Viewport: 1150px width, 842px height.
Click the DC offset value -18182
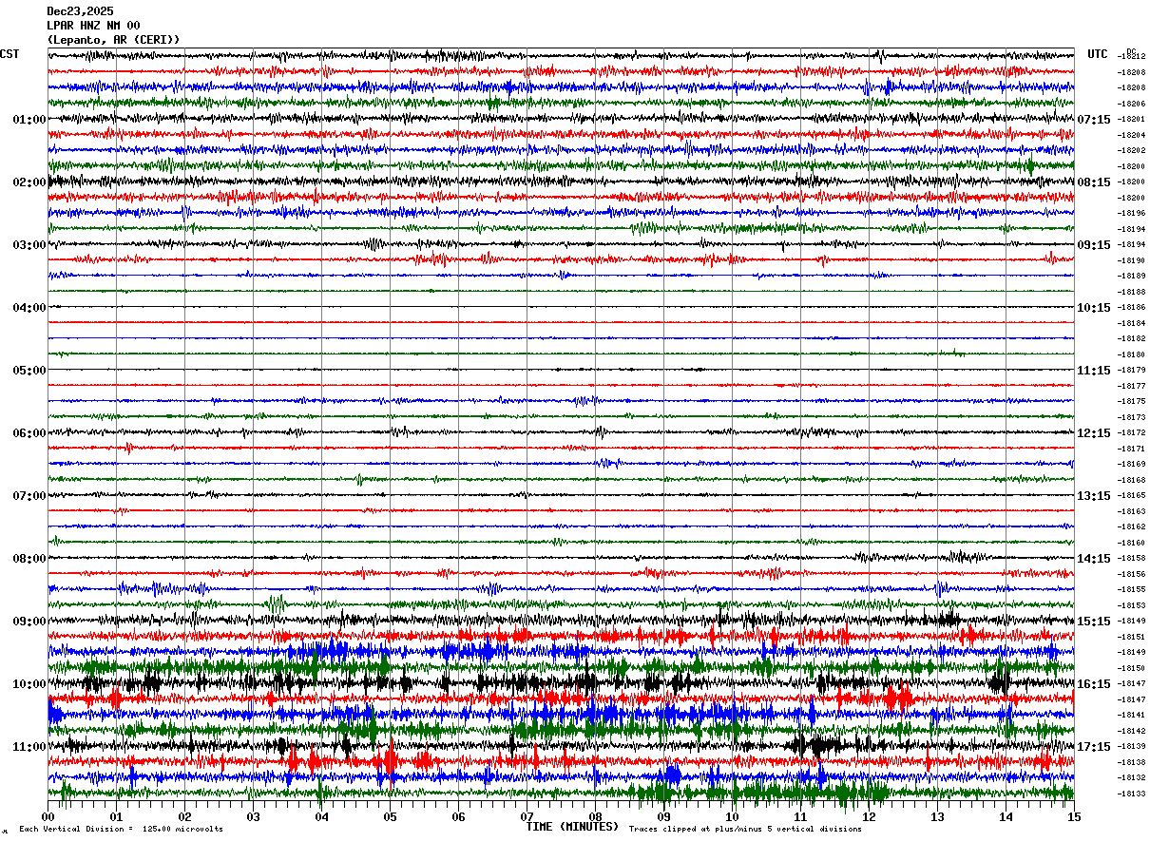(x=1132, y=339)
